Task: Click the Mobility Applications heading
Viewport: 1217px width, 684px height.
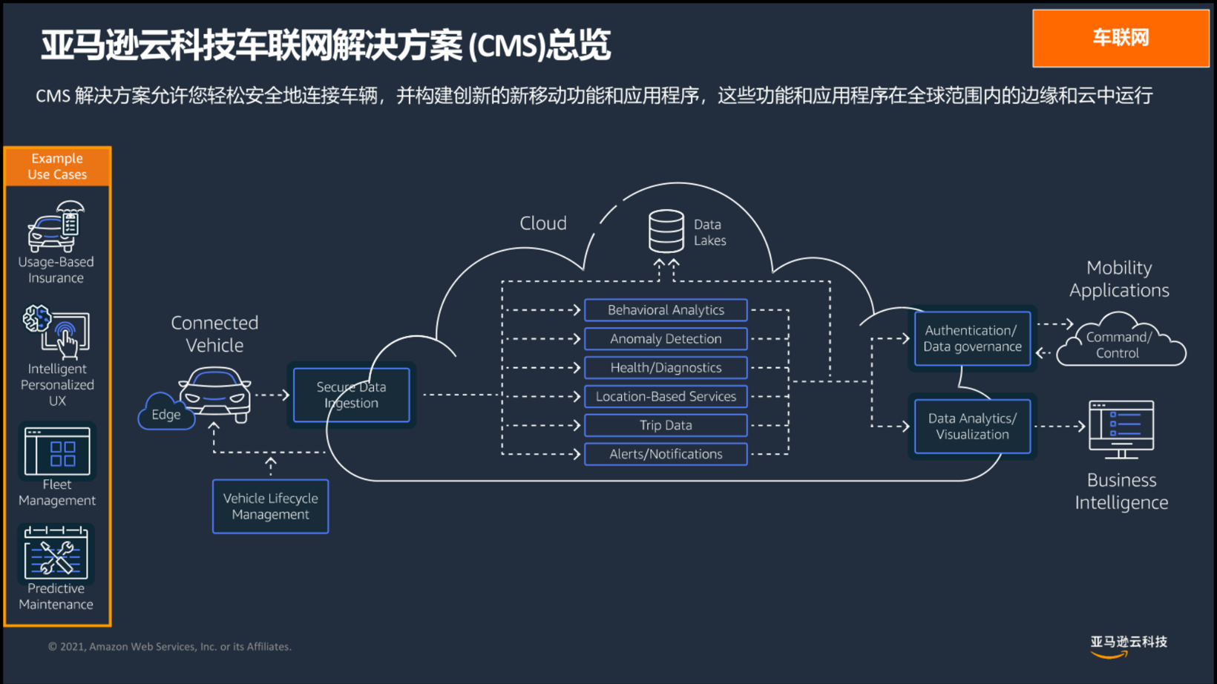Action: point(1119,279)
